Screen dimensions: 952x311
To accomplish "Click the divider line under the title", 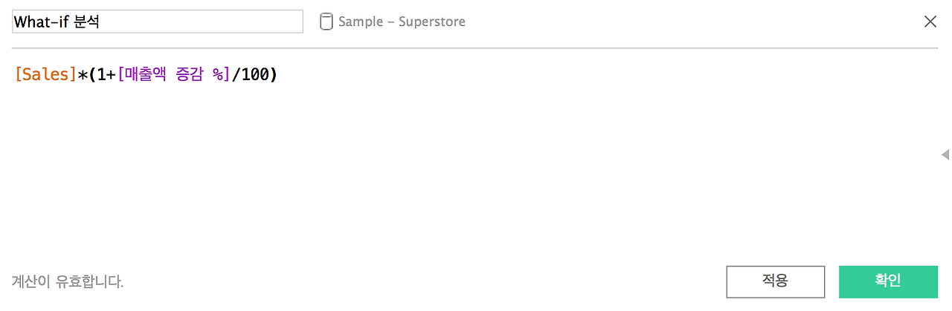I will 475,48.
